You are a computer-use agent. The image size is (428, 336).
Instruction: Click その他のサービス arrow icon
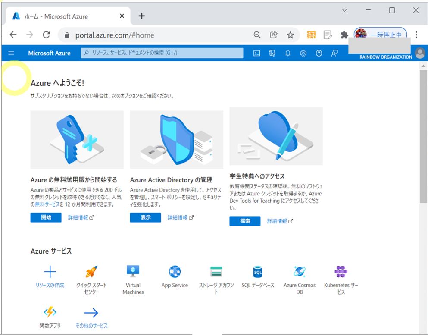point(91,313)
